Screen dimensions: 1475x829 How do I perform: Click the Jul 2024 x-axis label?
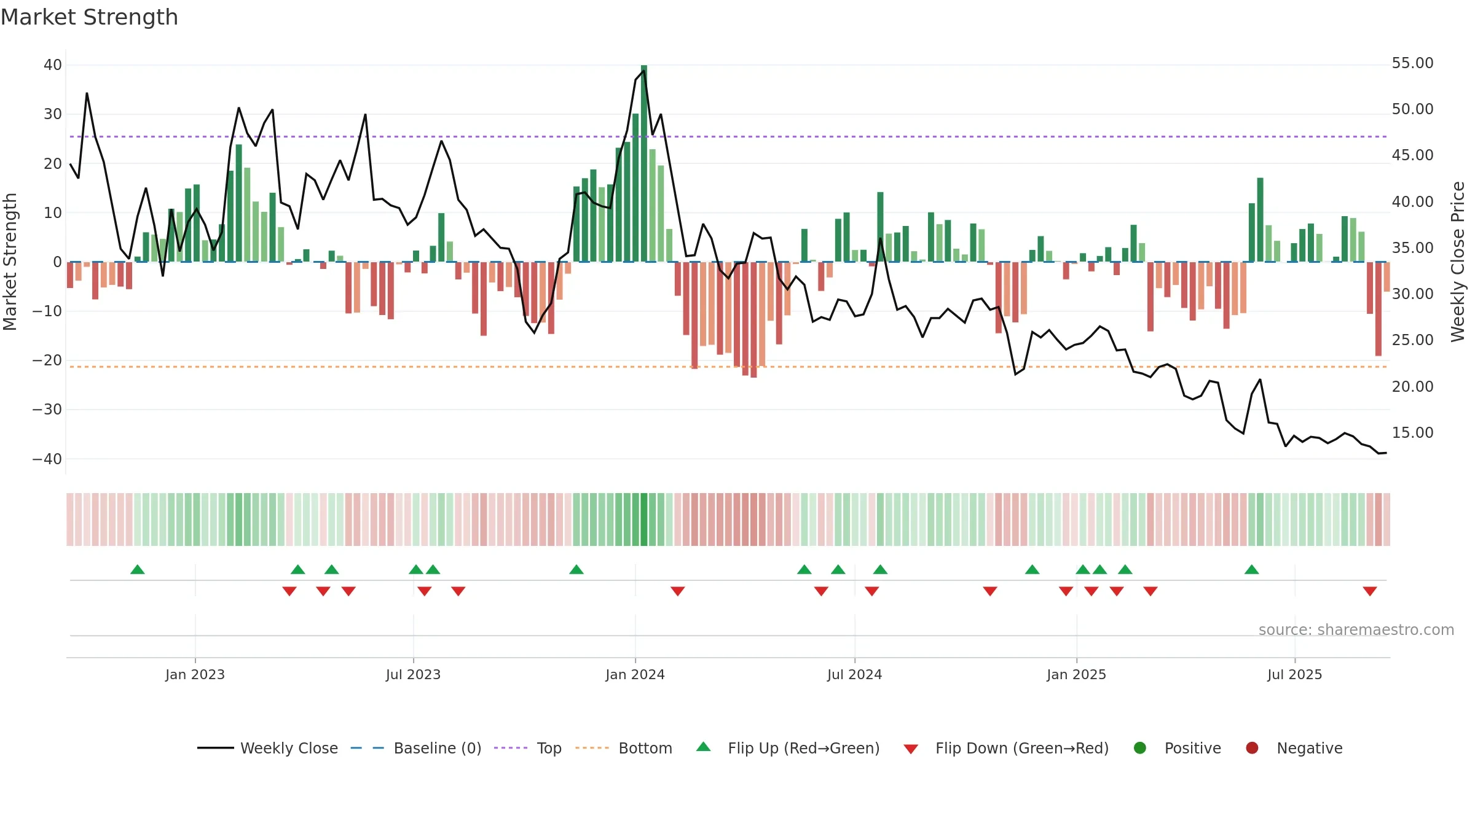coord(854,674)
